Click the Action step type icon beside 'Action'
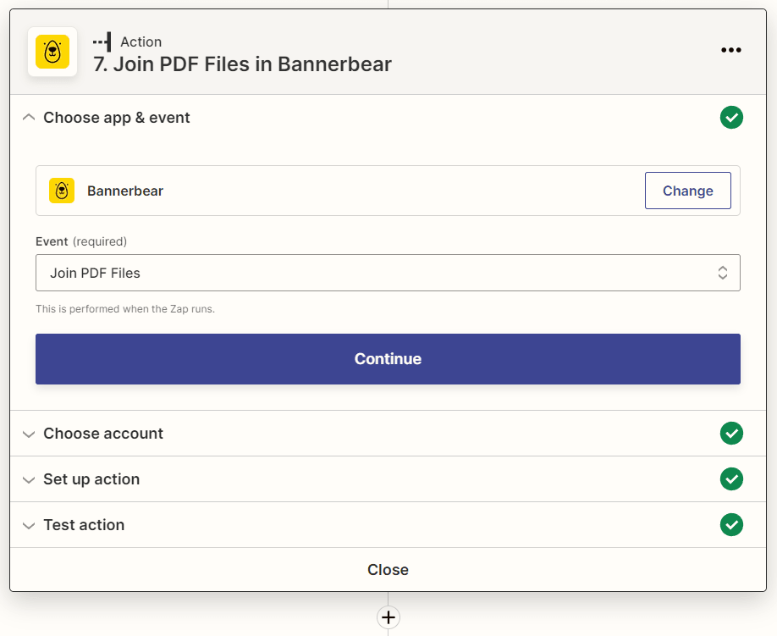 (x=103, y=41)
